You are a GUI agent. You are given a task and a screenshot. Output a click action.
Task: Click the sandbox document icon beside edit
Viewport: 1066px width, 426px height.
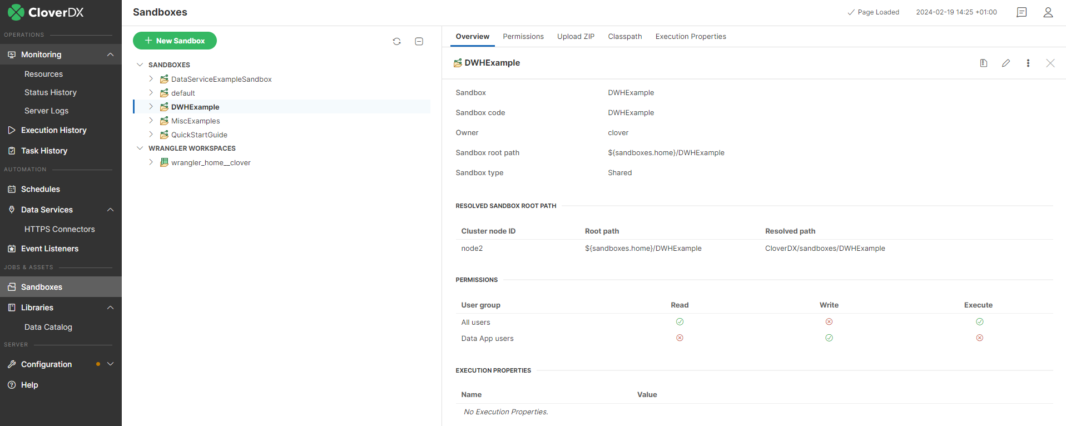(984, 63)
